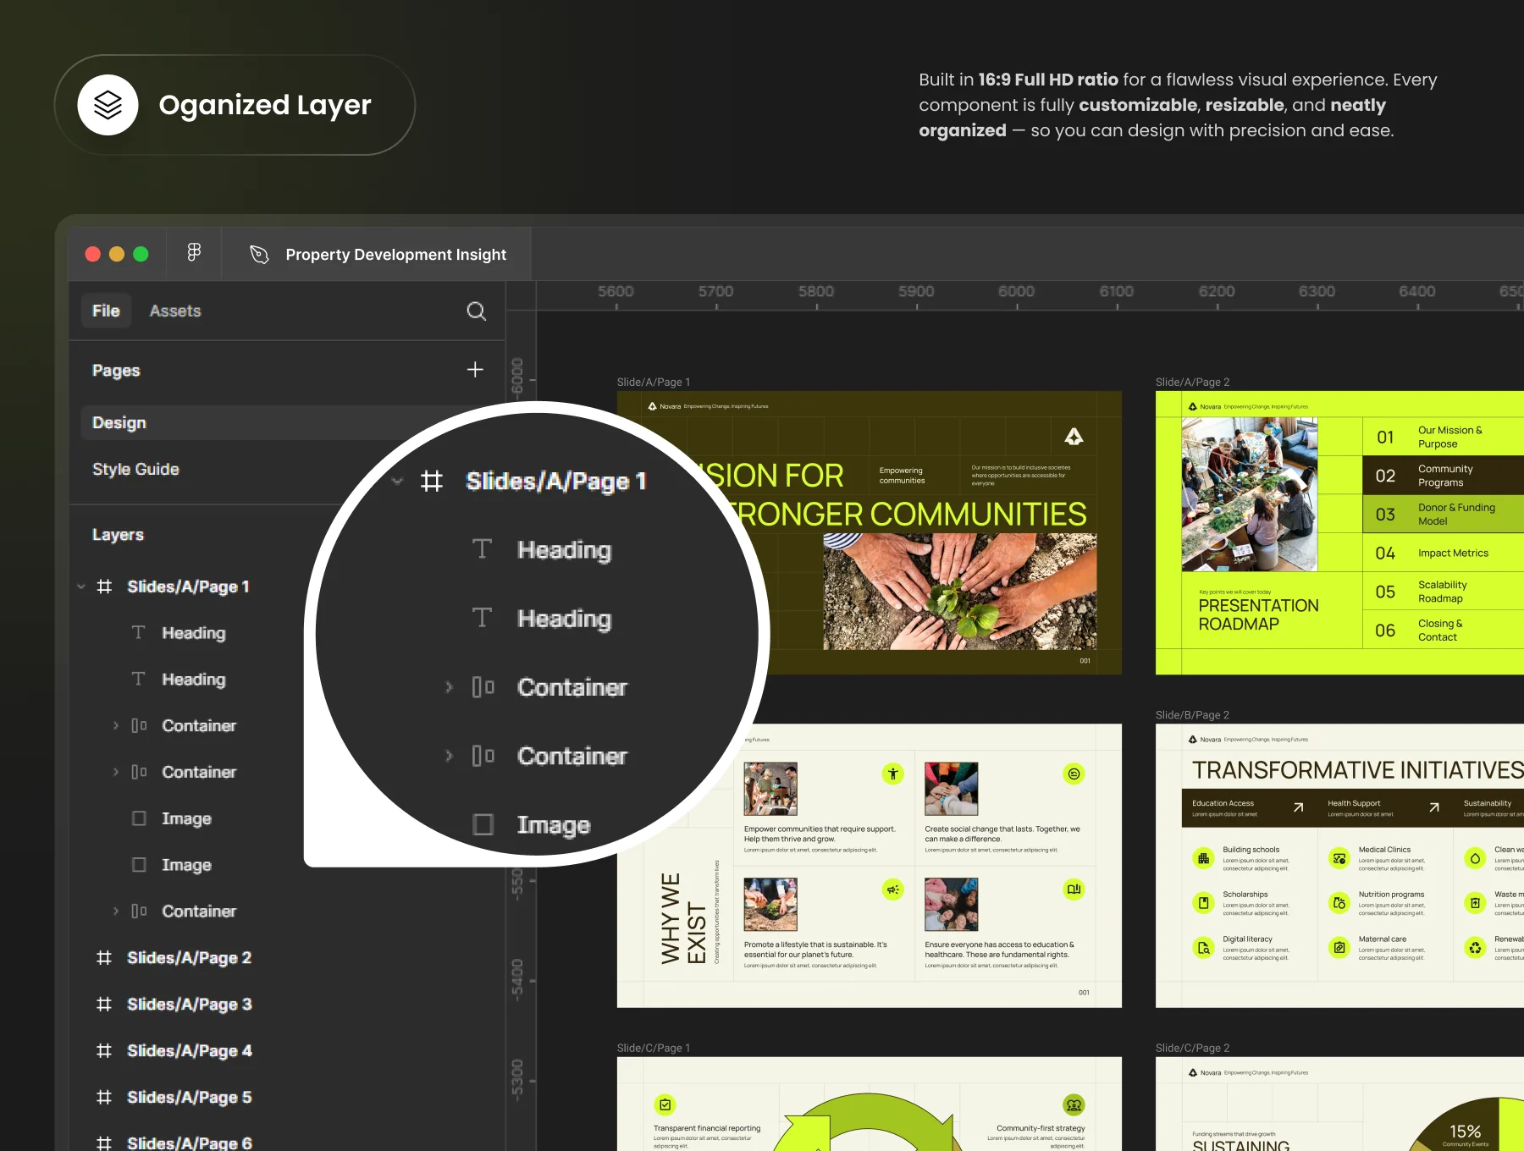The image size is (1524, 1151).
Task: Click the Nutrition programs icon on the slide
Action: coord(1339,903)
